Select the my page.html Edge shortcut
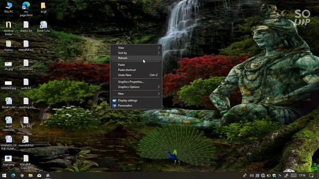This screenshot has height=179, width=319. [26, 9]
